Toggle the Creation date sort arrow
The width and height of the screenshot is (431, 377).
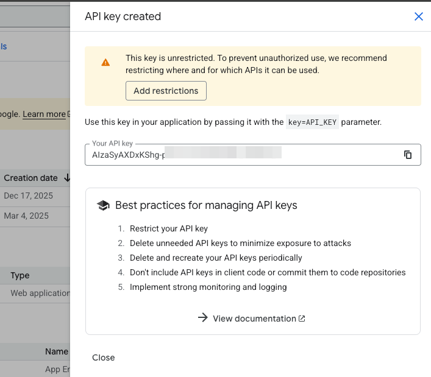pyautogui.click(x=67, y=178)
